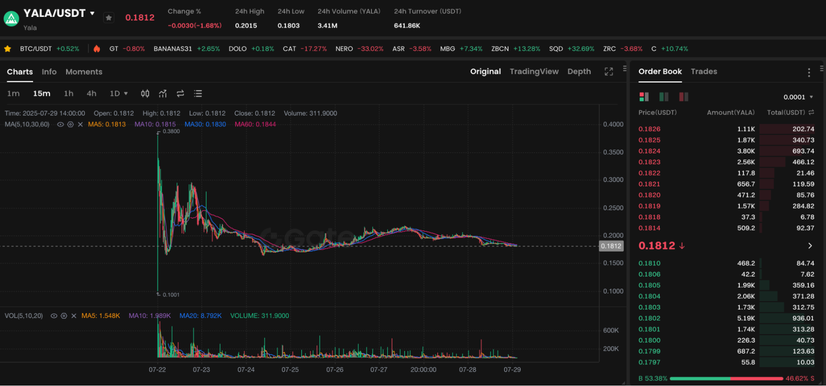This screenshot has height=386, width=826.
Task: Click the 0.1001 low price marker on chart
Action: pyautogui.click(x=171, y=295)
